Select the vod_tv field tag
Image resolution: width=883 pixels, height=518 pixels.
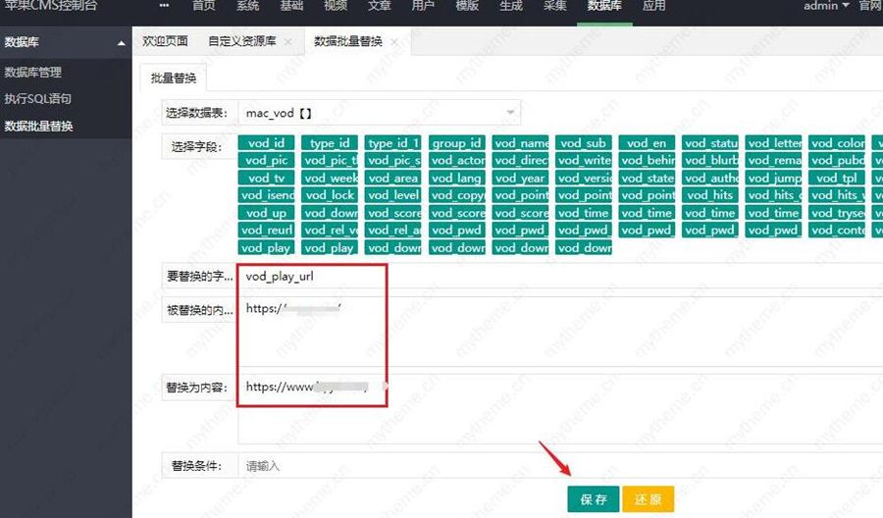pyautogui.click(x=265, y=179)
